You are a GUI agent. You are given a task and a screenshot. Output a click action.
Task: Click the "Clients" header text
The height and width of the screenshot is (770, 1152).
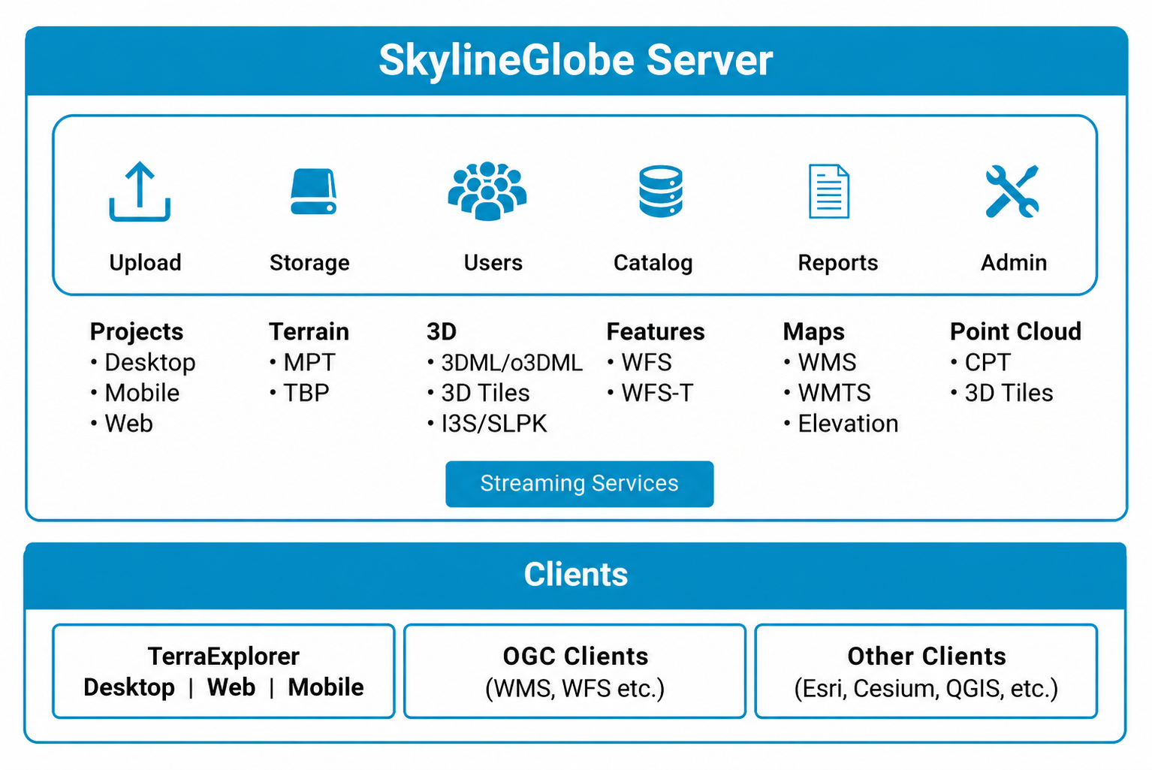click(576, 575)
